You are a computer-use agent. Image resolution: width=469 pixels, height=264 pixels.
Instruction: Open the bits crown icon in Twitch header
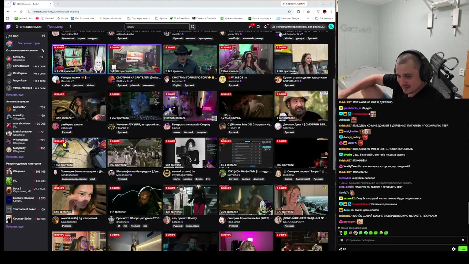[265, 27]
